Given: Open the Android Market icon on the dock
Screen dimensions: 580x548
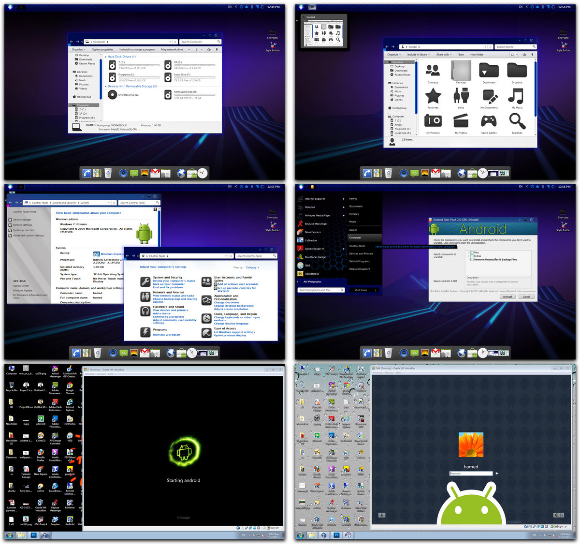Looking at the screenshot, I should pyautogui.click(x=192, y=173).
